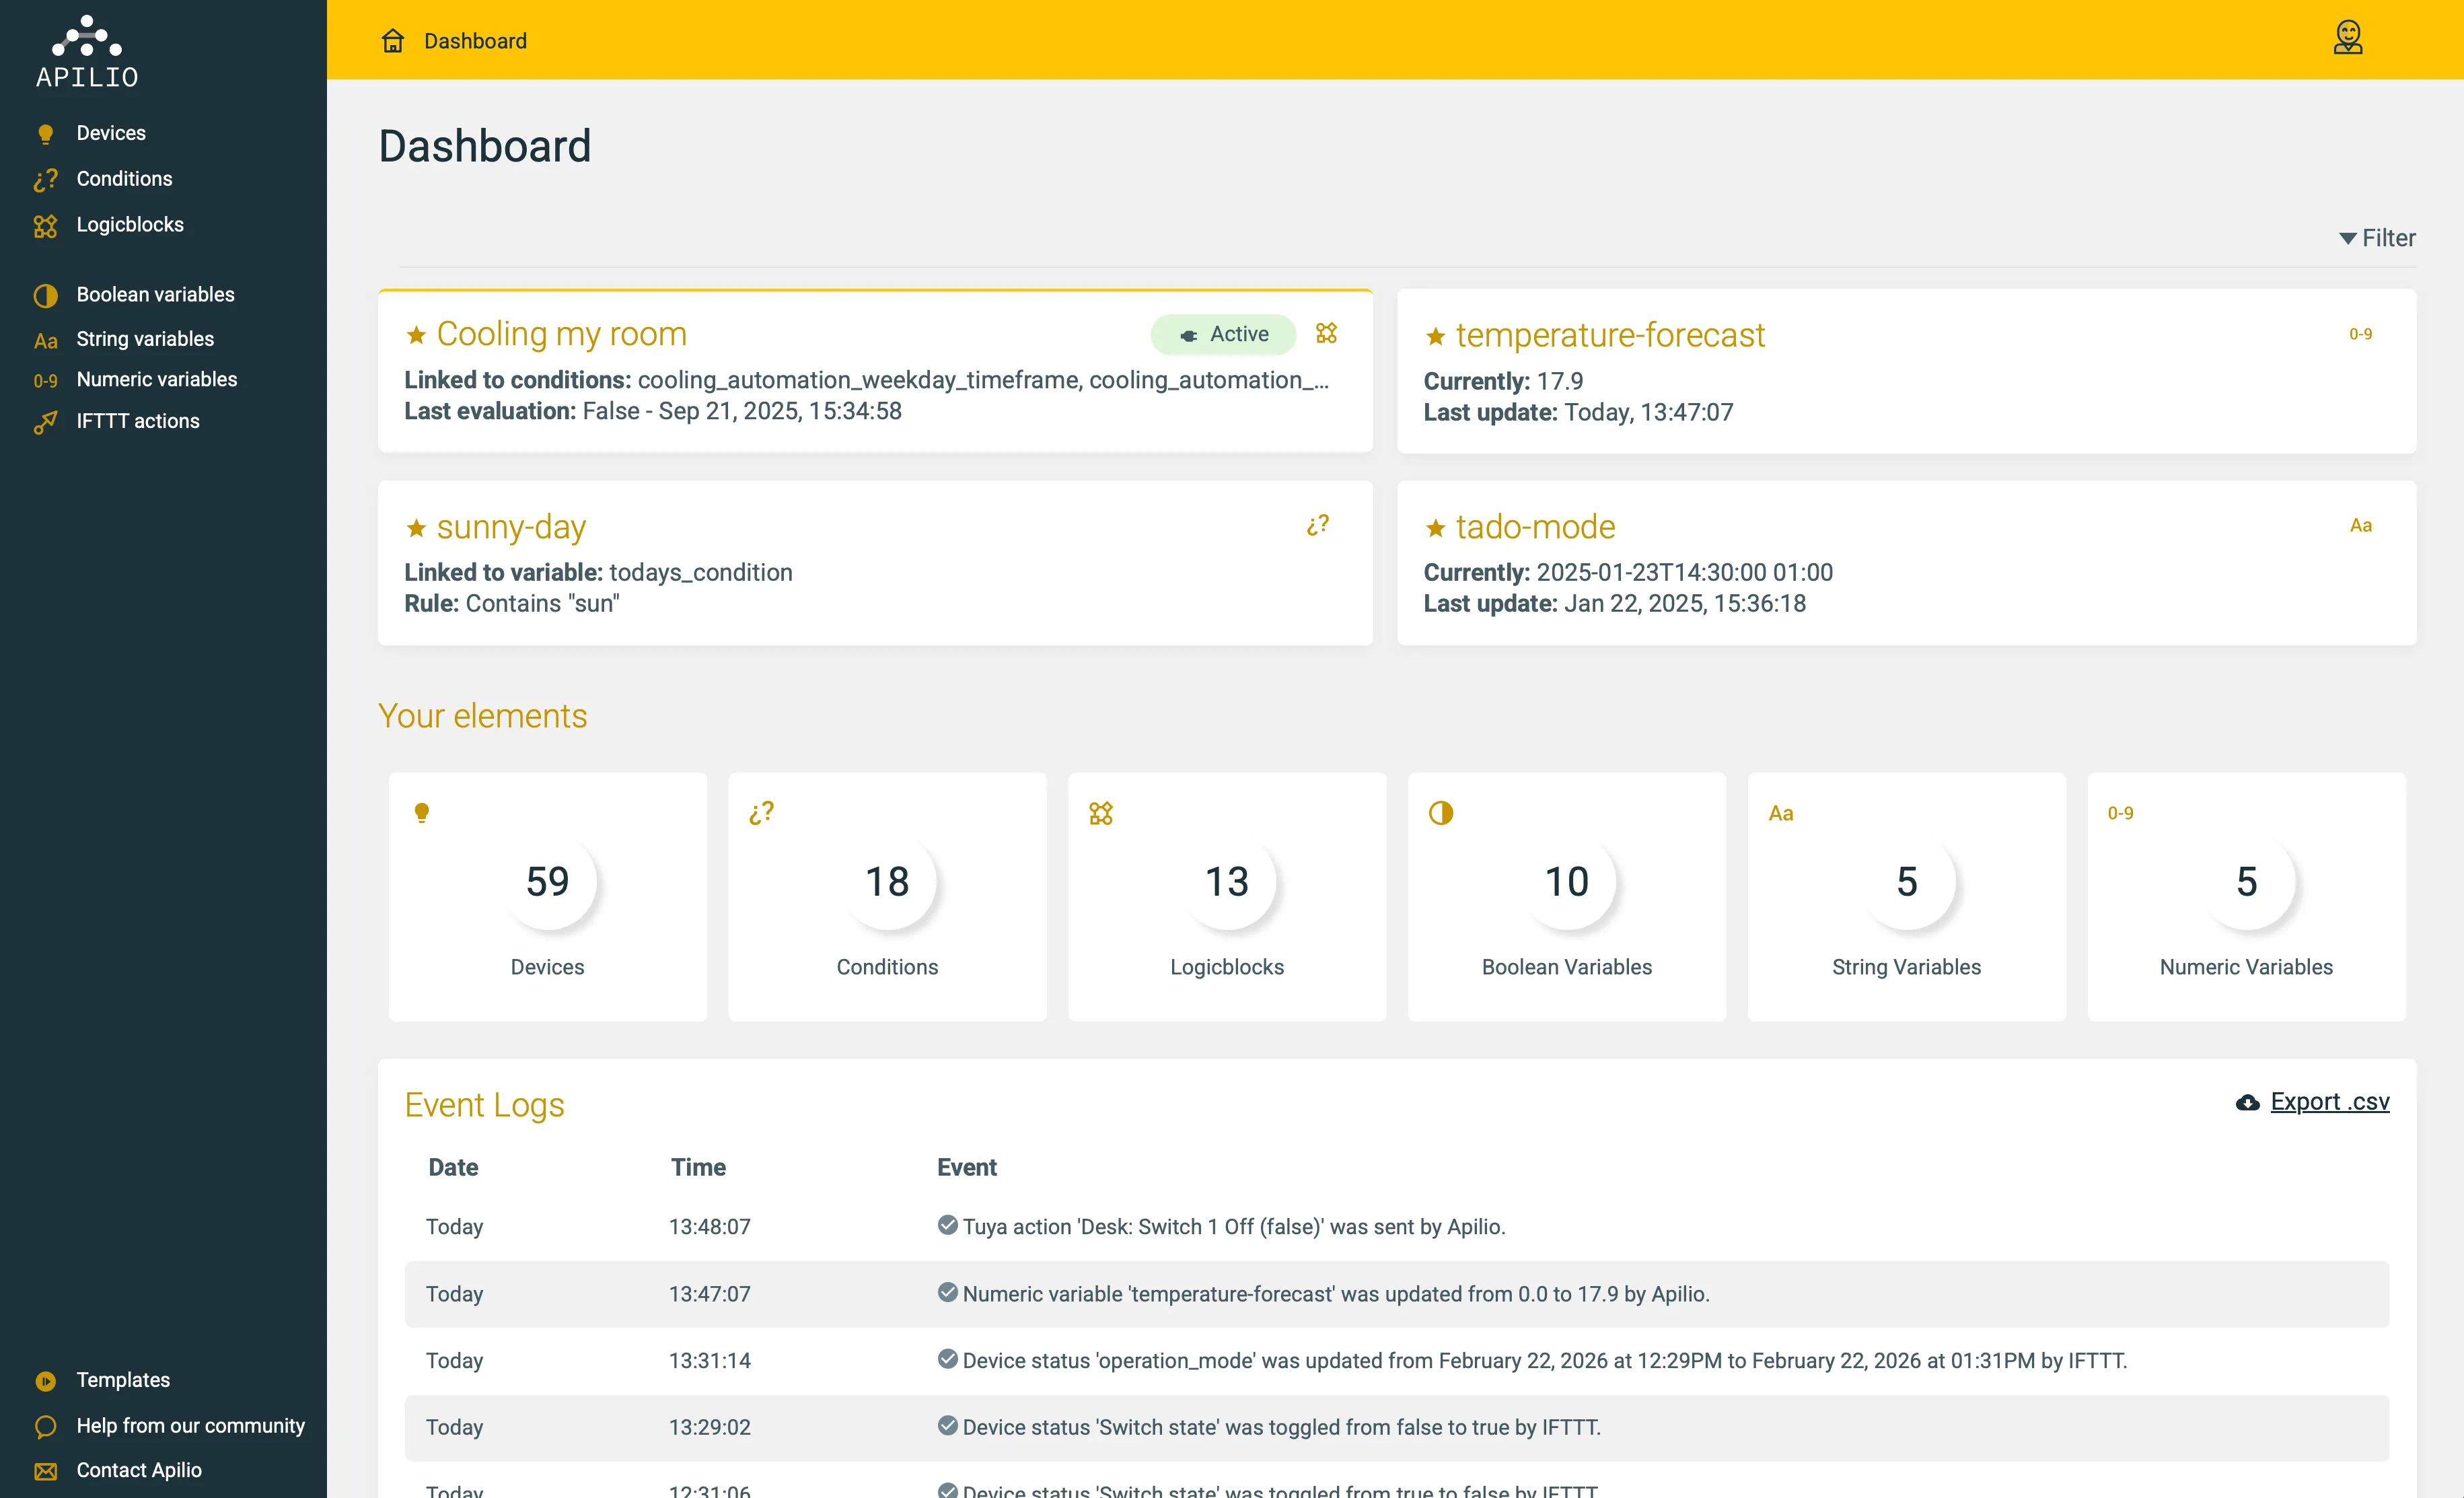Toggle the Active status on Cooling my room
Screen dimensions: 2464x1498
click(1223, 334)
